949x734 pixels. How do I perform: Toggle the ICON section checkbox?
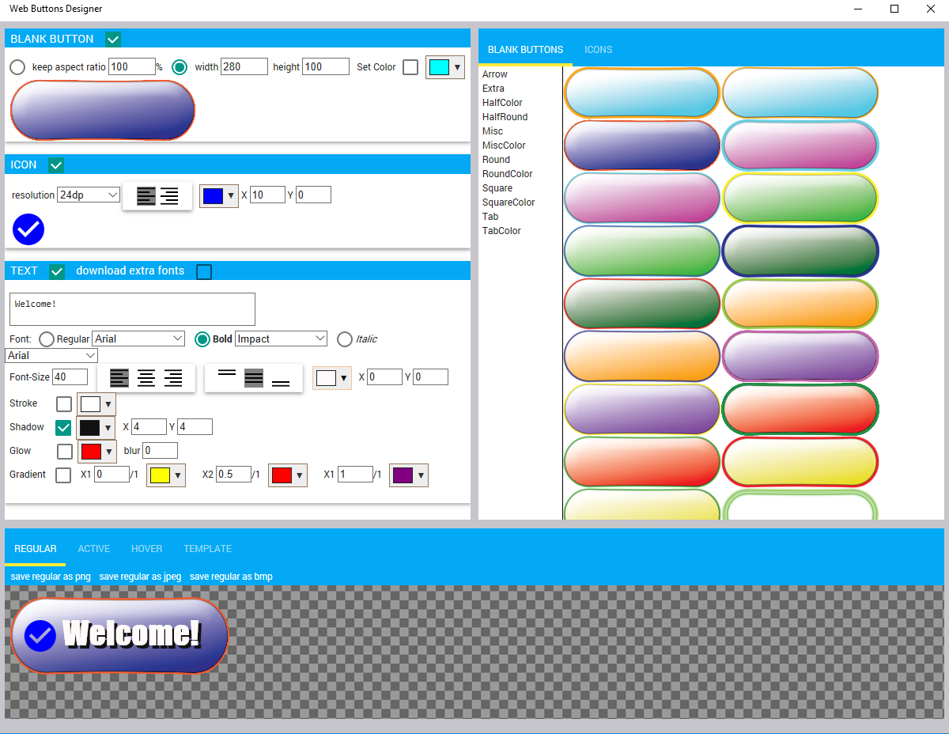pyautogui.click(x=56, y=165)
